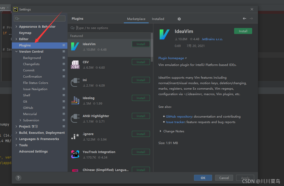
Task: Focus the marketplace plugin search field
Action: 111,28
